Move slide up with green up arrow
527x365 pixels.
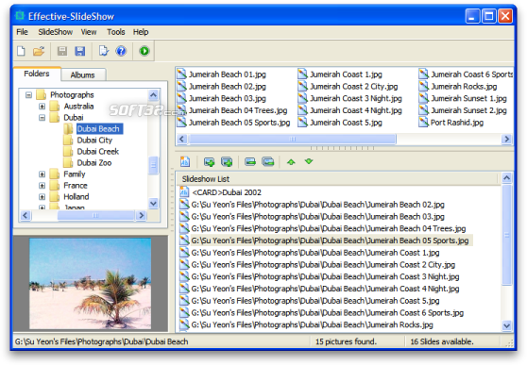(x=291, y=162)
